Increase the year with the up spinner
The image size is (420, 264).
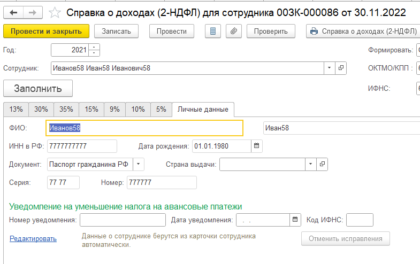94,47
